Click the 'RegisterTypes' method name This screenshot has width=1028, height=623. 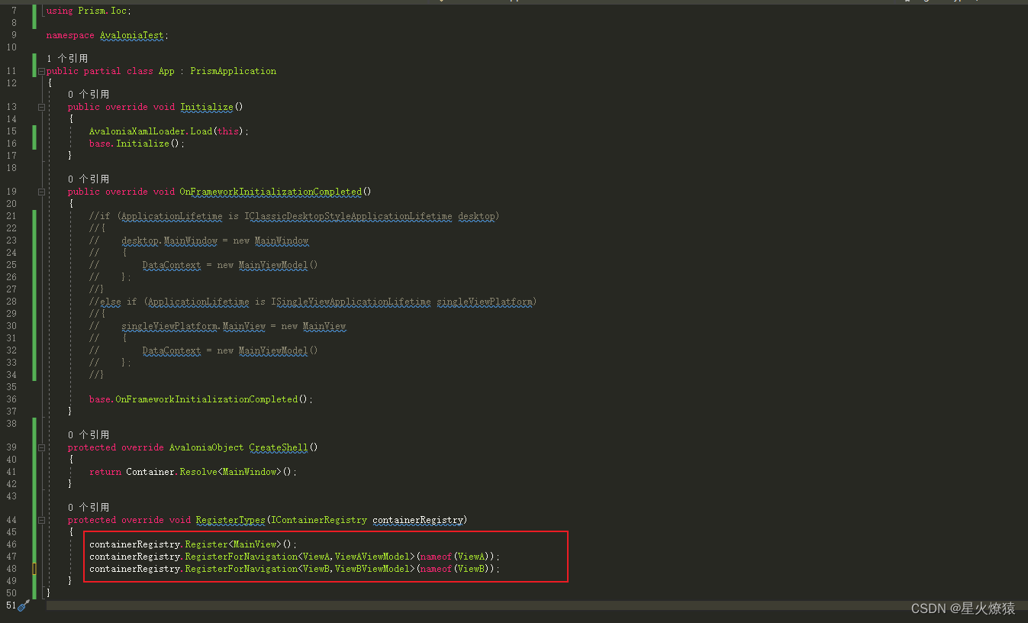tap(230, 520)
